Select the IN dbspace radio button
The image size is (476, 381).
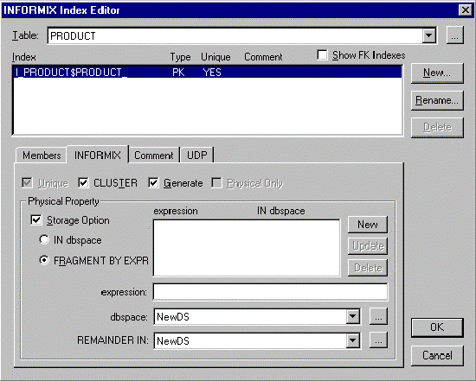click(x=44, y=240)
